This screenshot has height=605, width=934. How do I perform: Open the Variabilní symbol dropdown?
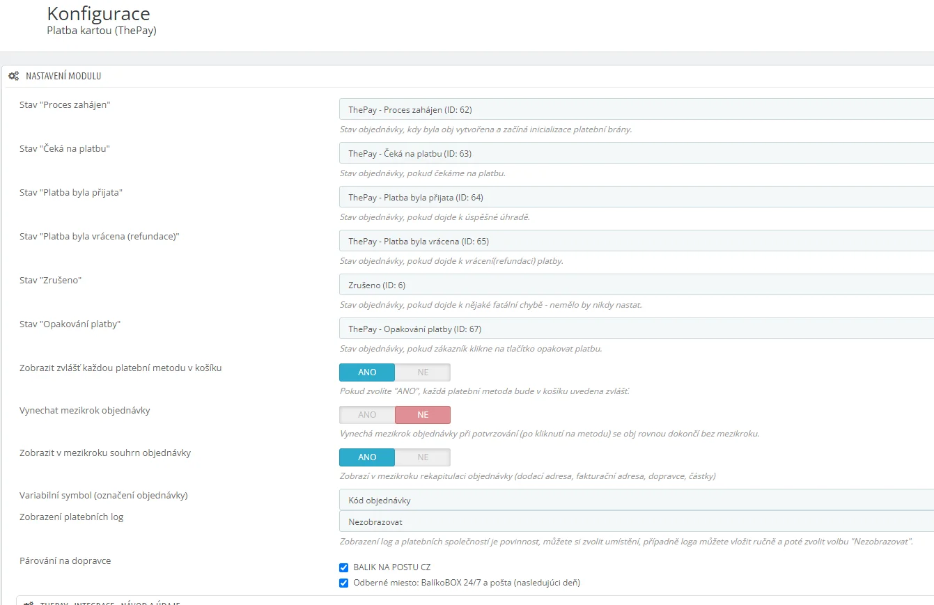[635, 500]
